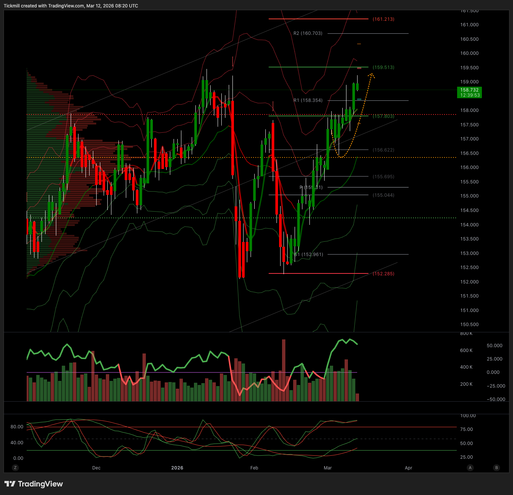Click the 2026 year label on time axis
Viewport: 513px width, 495px height.
[177, 468]
